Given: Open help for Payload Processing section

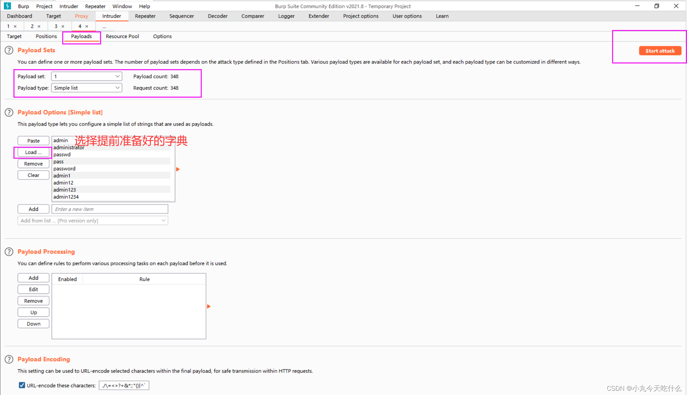Looking at the screenshot, I should click(x=9, y=252).
